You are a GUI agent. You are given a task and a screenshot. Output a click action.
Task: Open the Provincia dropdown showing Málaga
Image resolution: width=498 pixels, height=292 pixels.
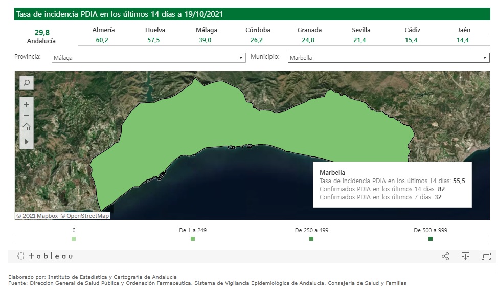(149, 58)
